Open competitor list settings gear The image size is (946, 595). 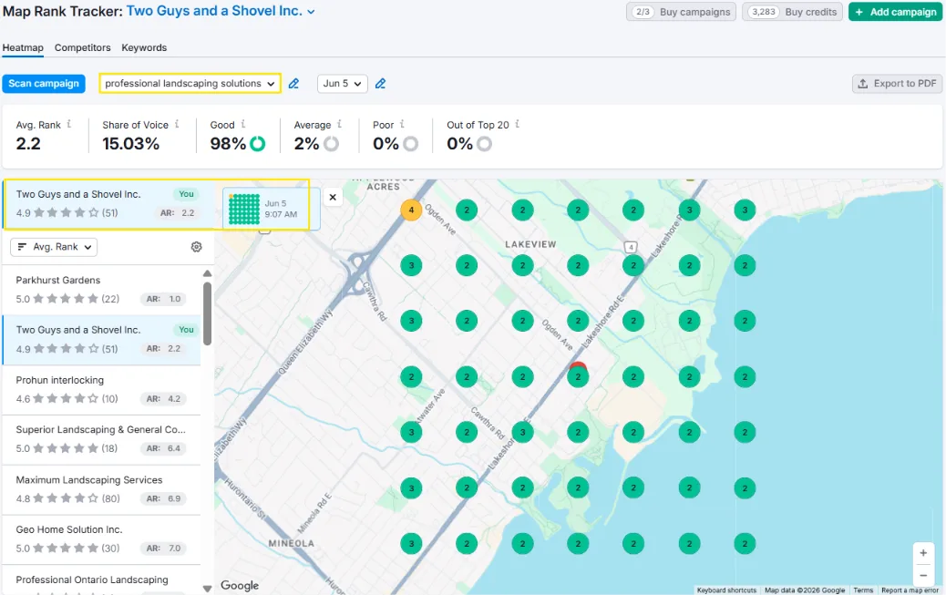pyautogui.click(x=196, y=247)
